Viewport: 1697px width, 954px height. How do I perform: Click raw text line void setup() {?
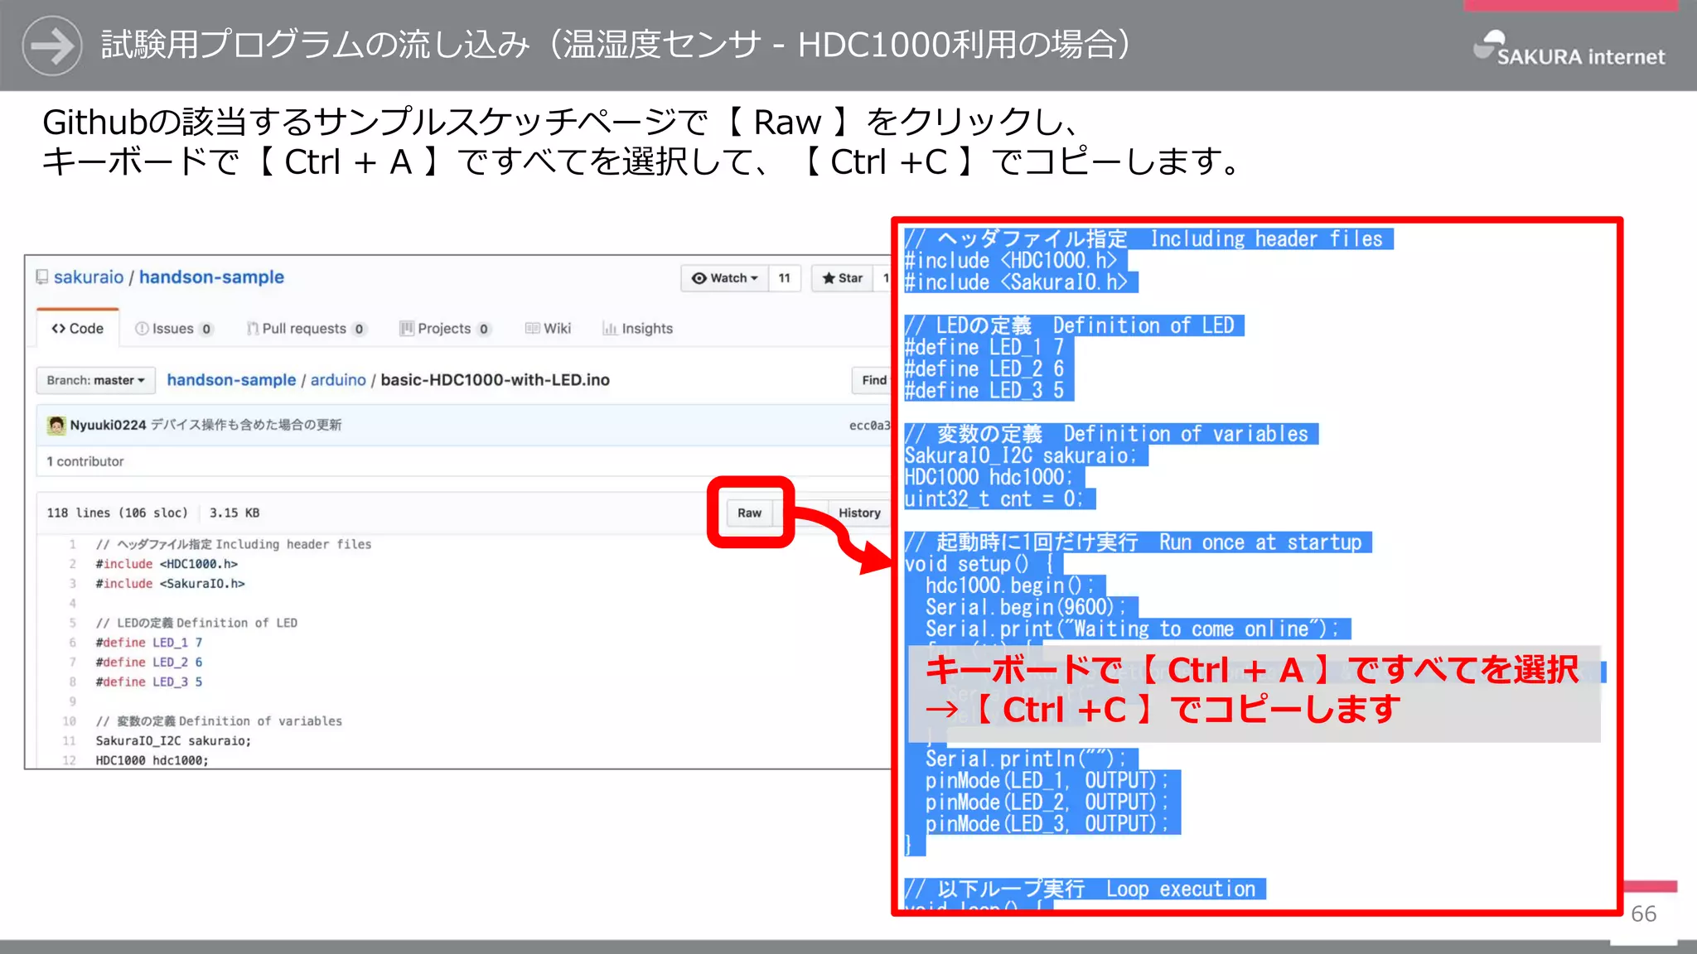point(979,565)
